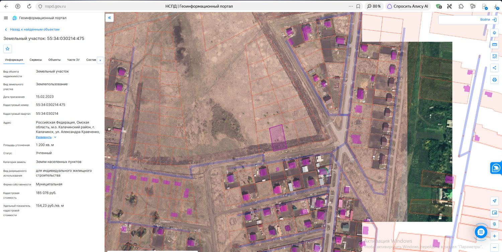Switch to the Сервисы tab
This screenshot has width=502, height=252.
36,60
